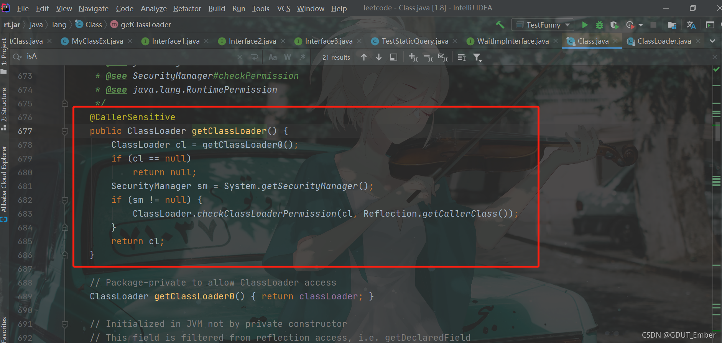Click the translate icon in the toolbar
Screen dimensions: 722x343
(691, 25)
